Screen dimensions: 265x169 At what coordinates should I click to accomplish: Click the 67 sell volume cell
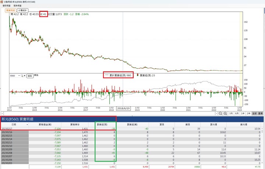click(x=199, y=153)
